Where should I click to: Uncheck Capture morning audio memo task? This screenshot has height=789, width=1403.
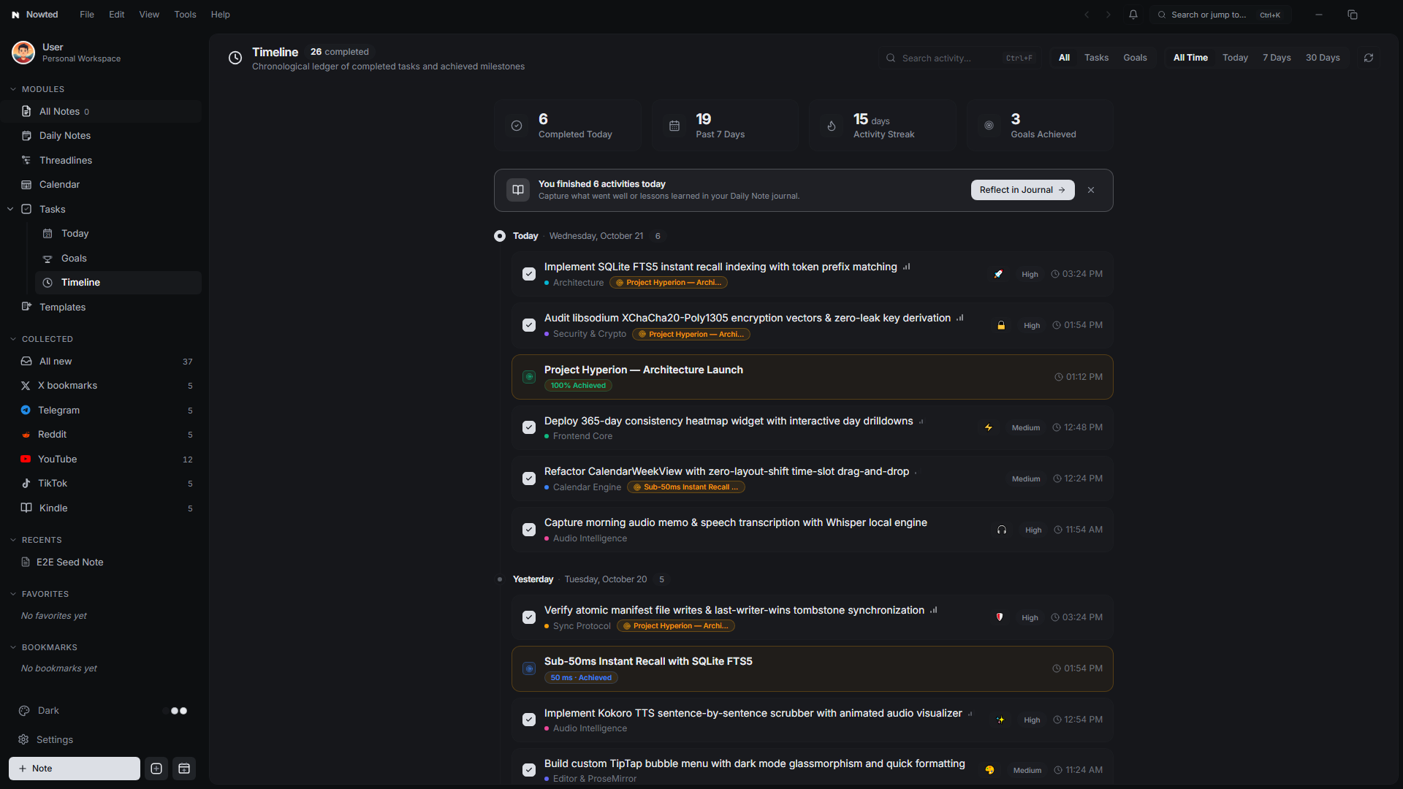click(529, 530)
